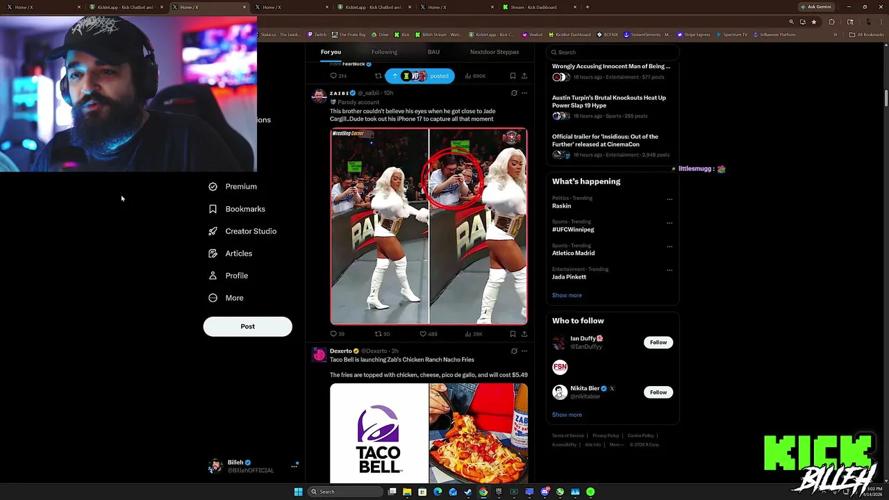This screenshot has height=500, width=889.
Task: Open the Terms of Service link
Action: [x=568, y=435]
